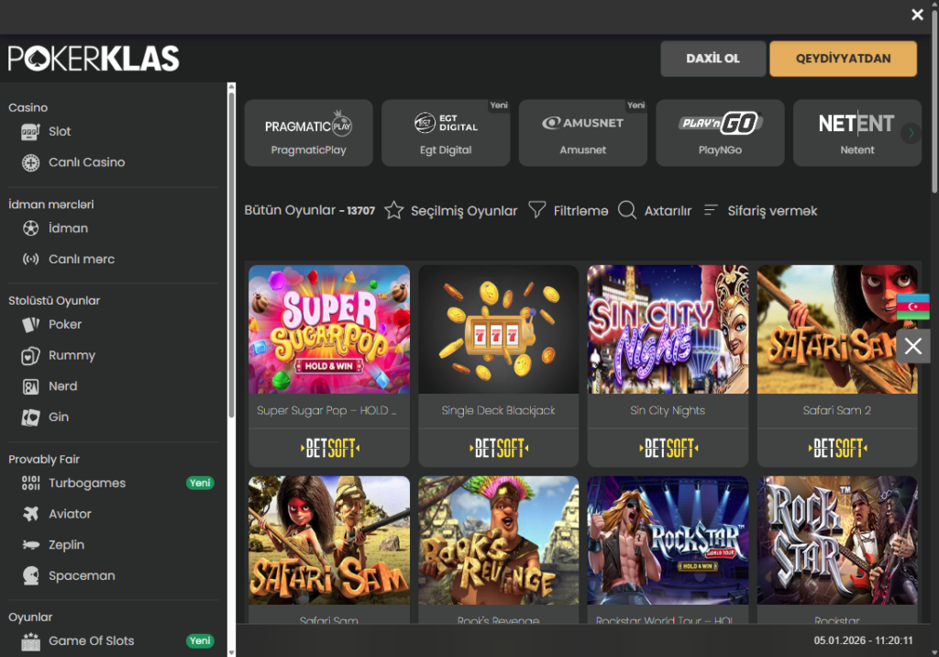Click the DAXİL OL login button
Image resolution: width=939 pixels, height=657 pixels.
(713, 59)
